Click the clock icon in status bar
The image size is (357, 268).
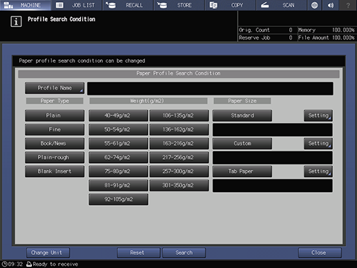[4, 264]
